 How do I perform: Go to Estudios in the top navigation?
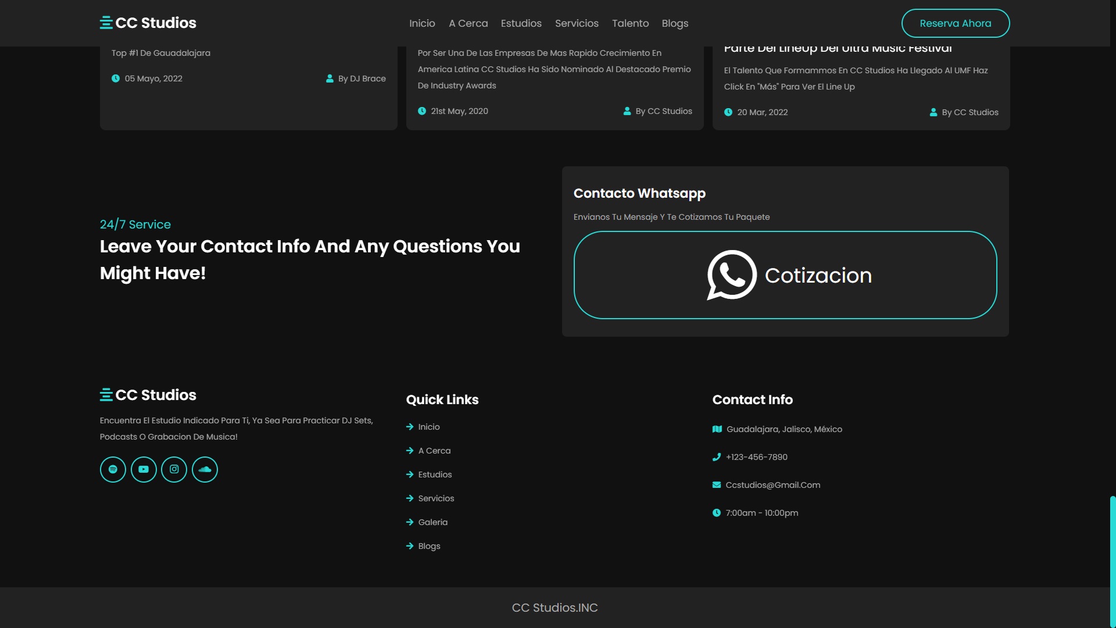[x=521, y=23]
